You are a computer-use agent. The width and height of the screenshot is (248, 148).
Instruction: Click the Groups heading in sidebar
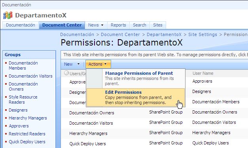point(13,55)
